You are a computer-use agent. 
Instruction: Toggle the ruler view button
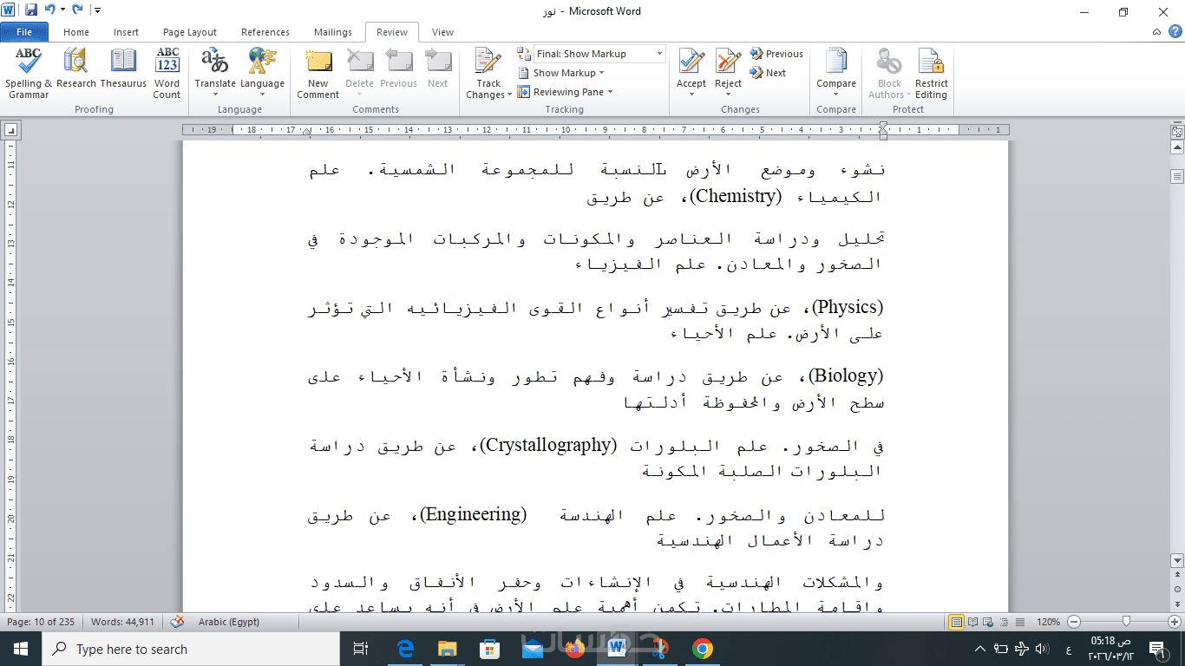1177,133
